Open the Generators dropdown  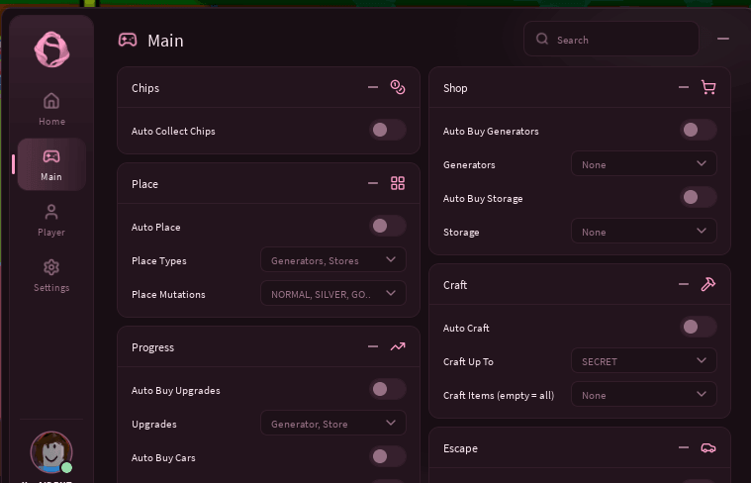(x=644, y=164)
